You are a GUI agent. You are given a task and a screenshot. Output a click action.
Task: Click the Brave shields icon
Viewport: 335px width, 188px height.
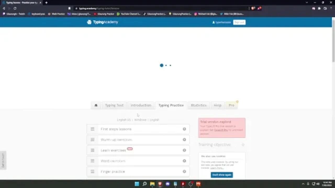(253, 8)
